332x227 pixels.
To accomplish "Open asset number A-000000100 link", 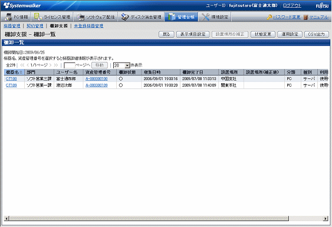I will click(97, 79).
